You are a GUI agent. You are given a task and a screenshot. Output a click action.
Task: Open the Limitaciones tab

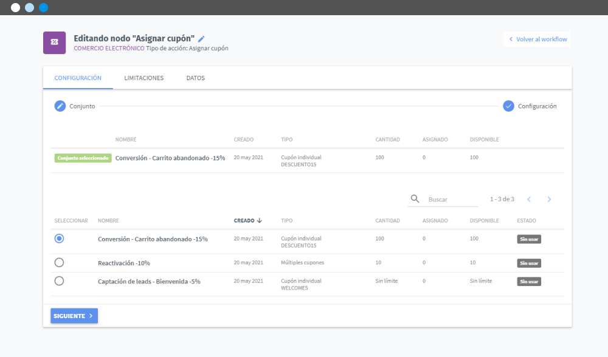143,78
